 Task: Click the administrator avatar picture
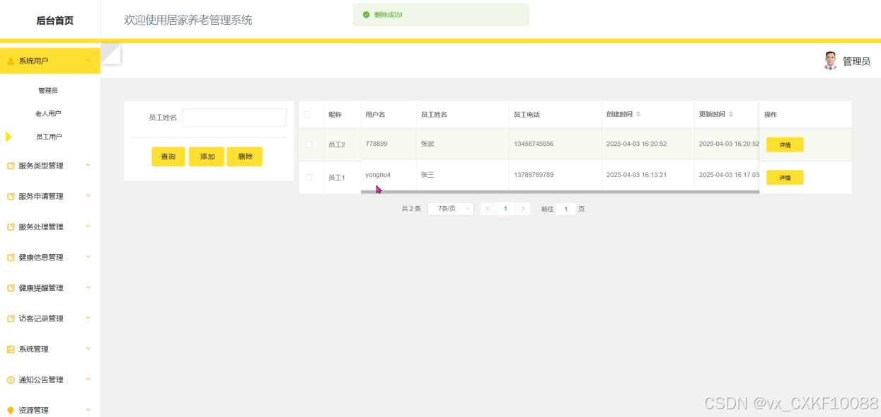[831, 61]
